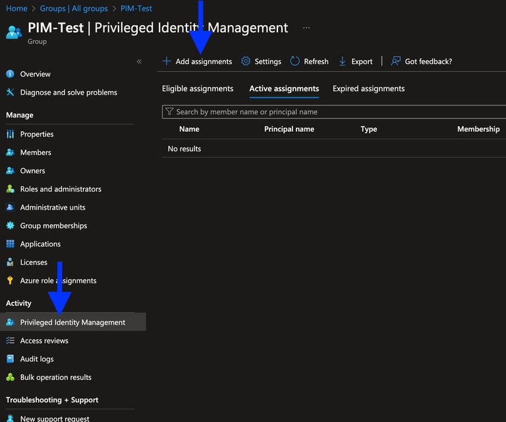The width and height of the screenshot is (506, 422).
Task: Sort by the Type column header
Action: [x=369, y=129]
